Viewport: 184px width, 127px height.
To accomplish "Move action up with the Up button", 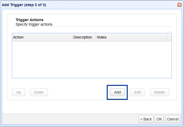I will 18,92.
